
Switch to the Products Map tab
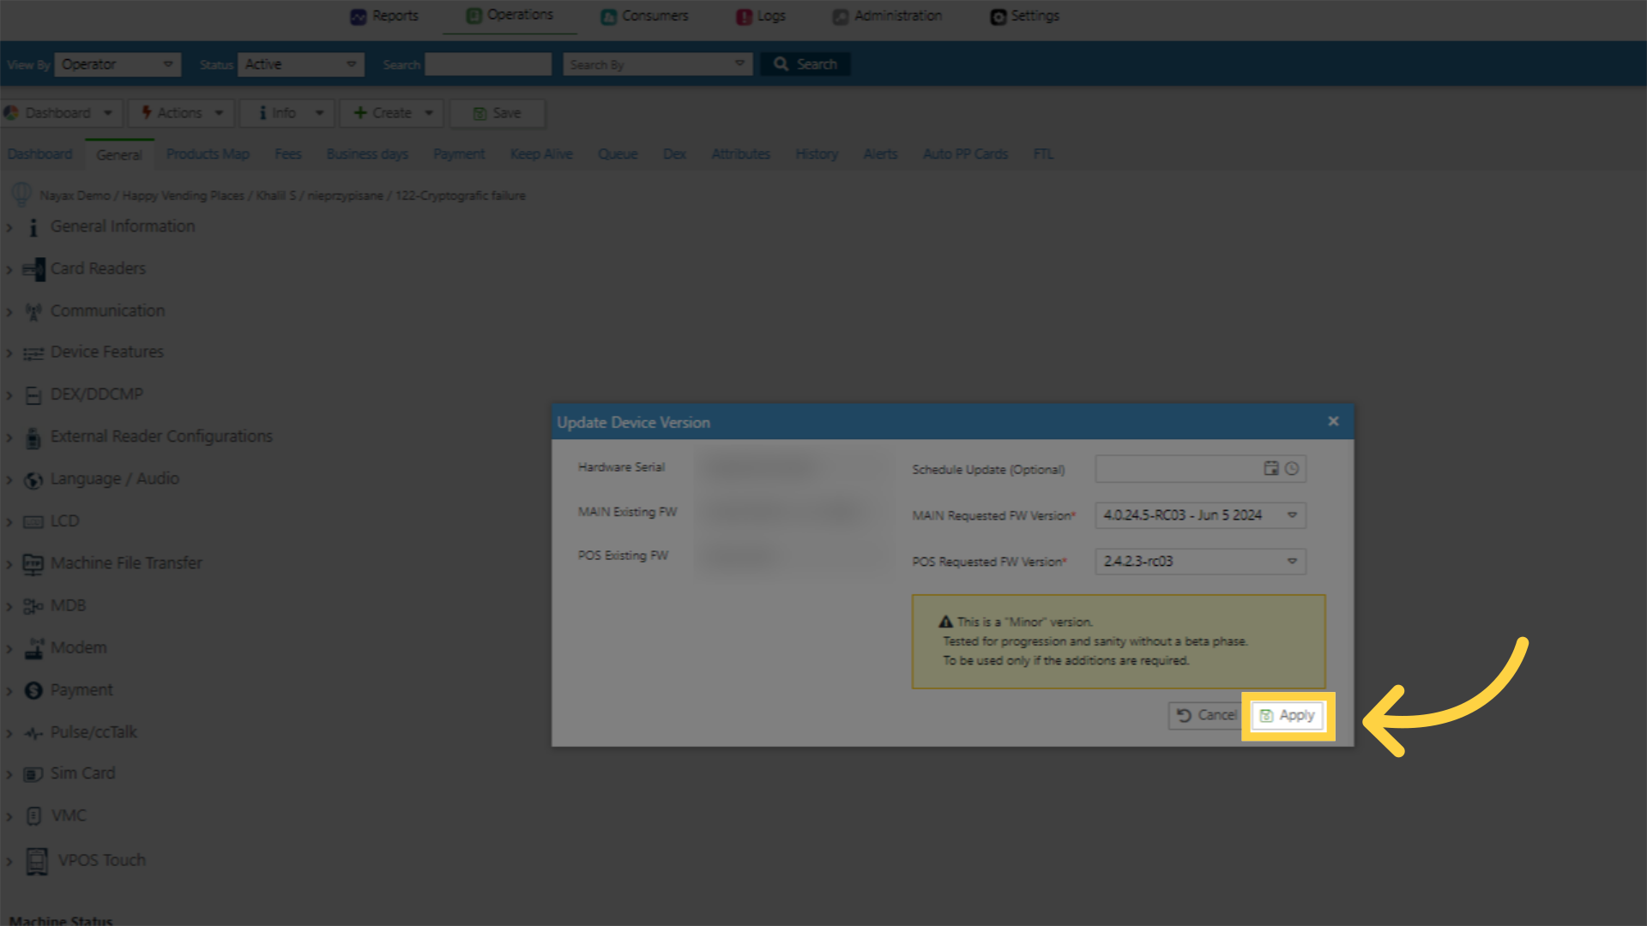point(208,154)
